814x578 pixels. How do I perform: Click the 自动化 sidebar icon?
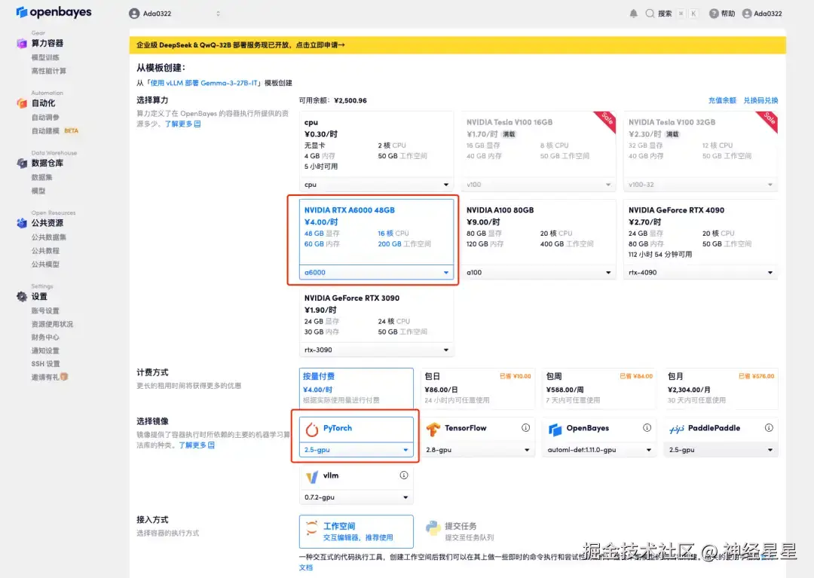coord(22,103)
